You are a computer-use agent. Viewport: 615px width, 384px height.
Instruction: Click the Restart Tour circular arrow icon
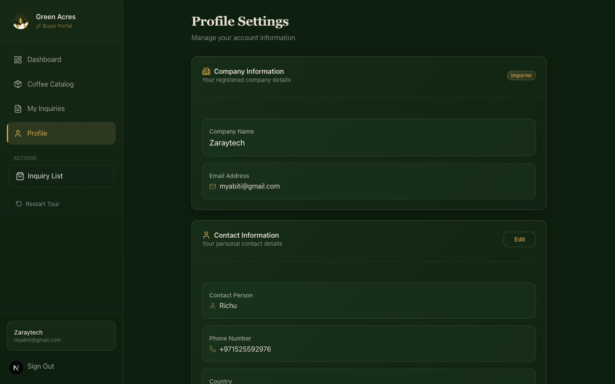pos(19,204)
